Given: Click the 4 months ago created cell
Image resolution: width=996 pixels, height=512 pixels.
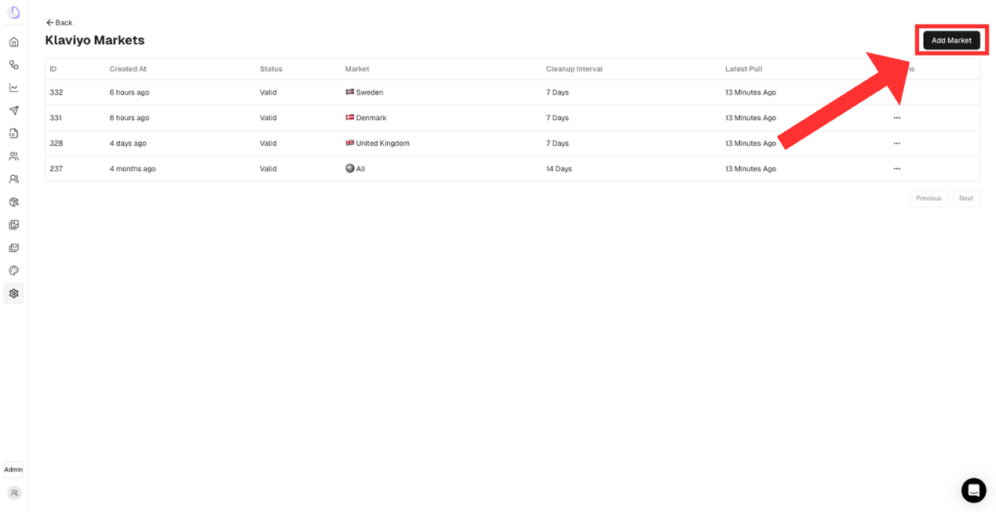Looking at the screenshot, I should [x=133, y=169].
